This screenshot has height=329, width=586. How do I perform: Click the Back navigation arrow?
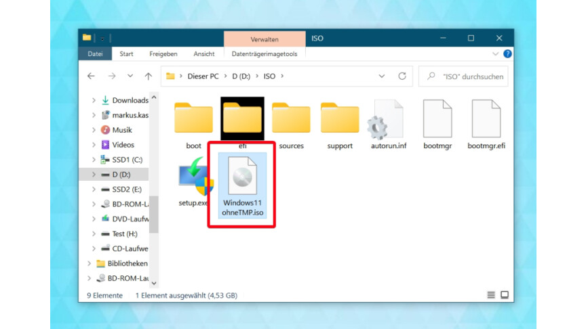coord(91,76)
